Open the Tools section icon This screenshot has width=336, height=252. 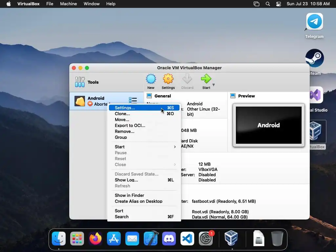[x=80, y=82]
